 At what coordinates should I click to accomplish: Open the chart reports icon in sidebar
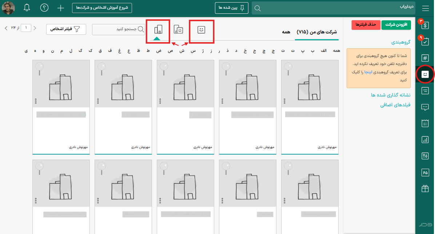point(425,140)
